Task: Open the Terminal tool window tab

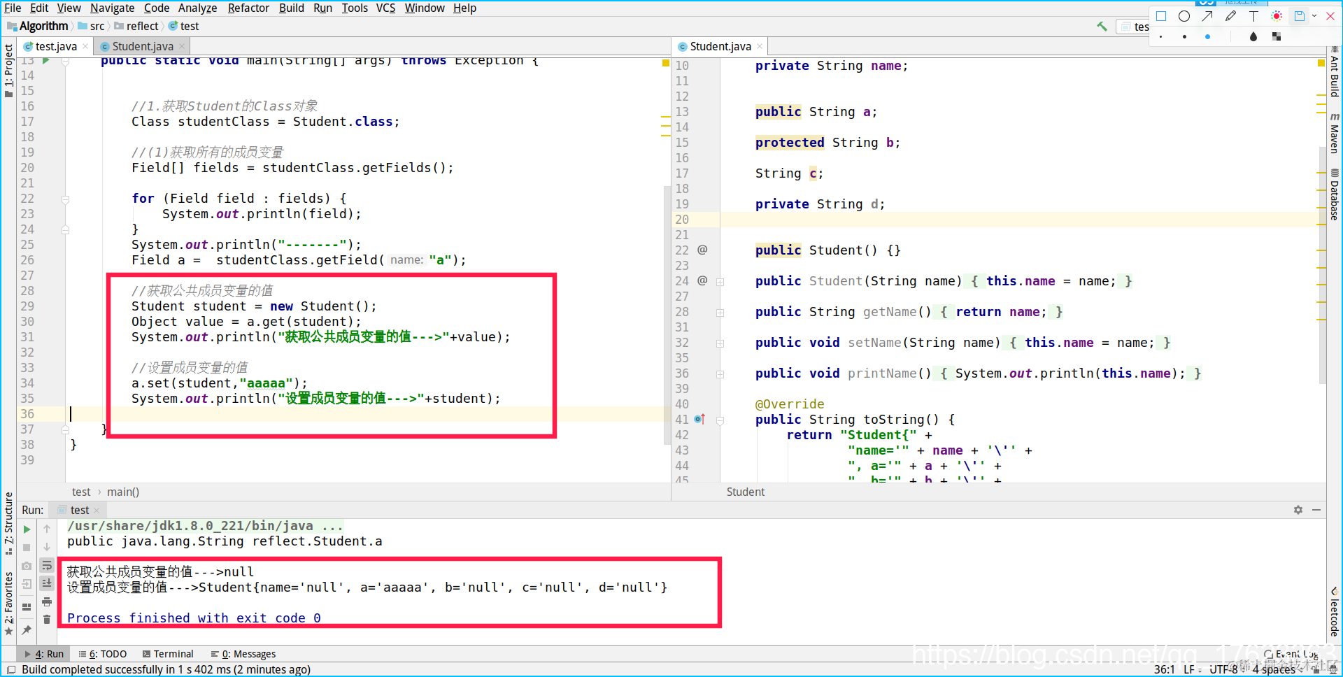Action: click(168, 654)
